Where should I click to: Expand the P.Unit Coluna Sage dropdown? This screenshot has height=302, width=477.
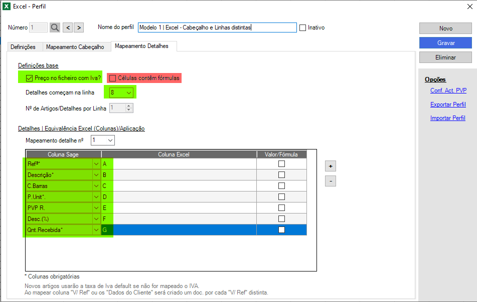(96, 197)
